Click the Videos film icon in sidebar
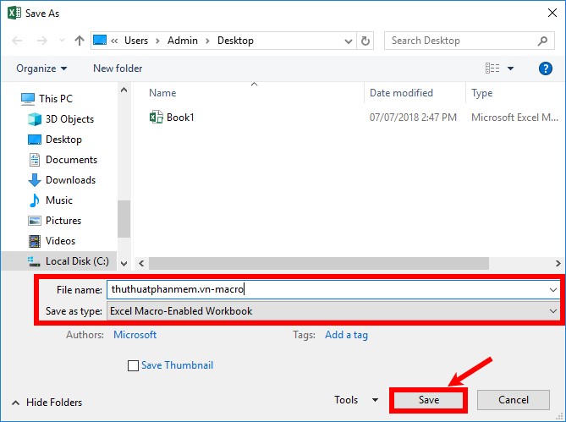This screenshot has height=422, width=566. tap(35, 241)
